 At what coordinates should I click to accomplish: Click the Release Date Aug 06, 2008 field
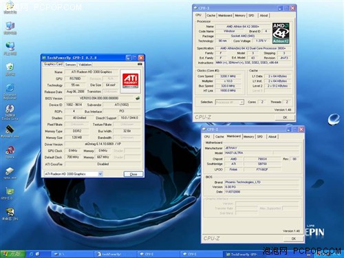75,92
